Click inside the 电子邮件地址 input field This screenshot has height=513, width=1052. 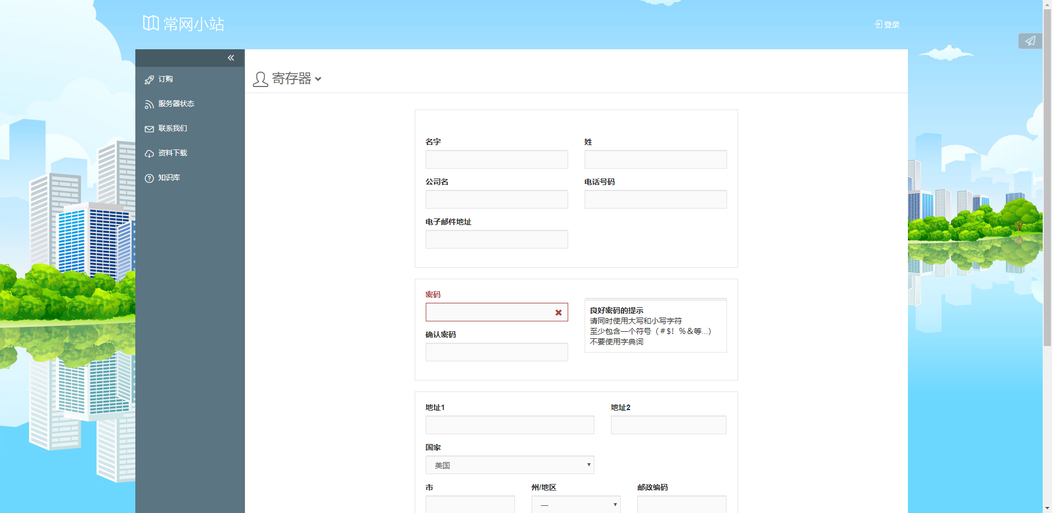496,239
